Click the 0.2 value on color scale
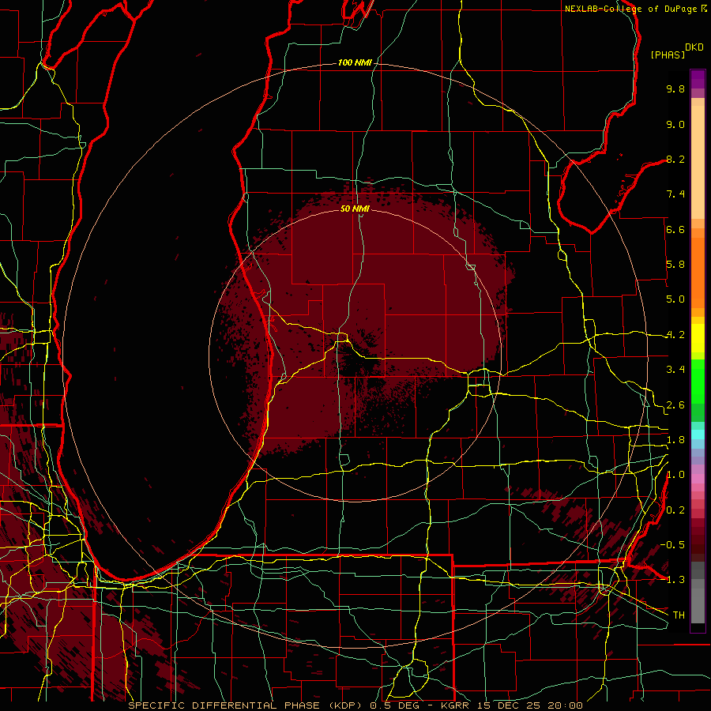 [x=675, y=510]
